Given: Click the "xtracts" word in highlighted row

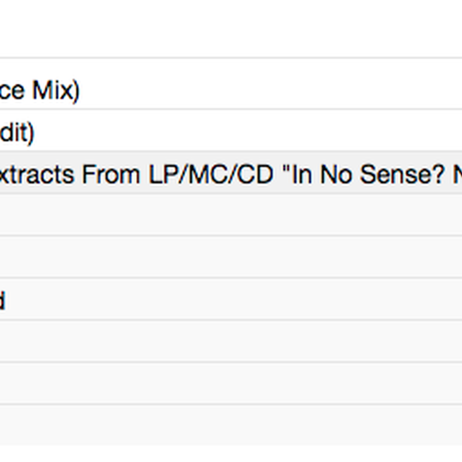Looking at the screenshot, I should [37, 175].
